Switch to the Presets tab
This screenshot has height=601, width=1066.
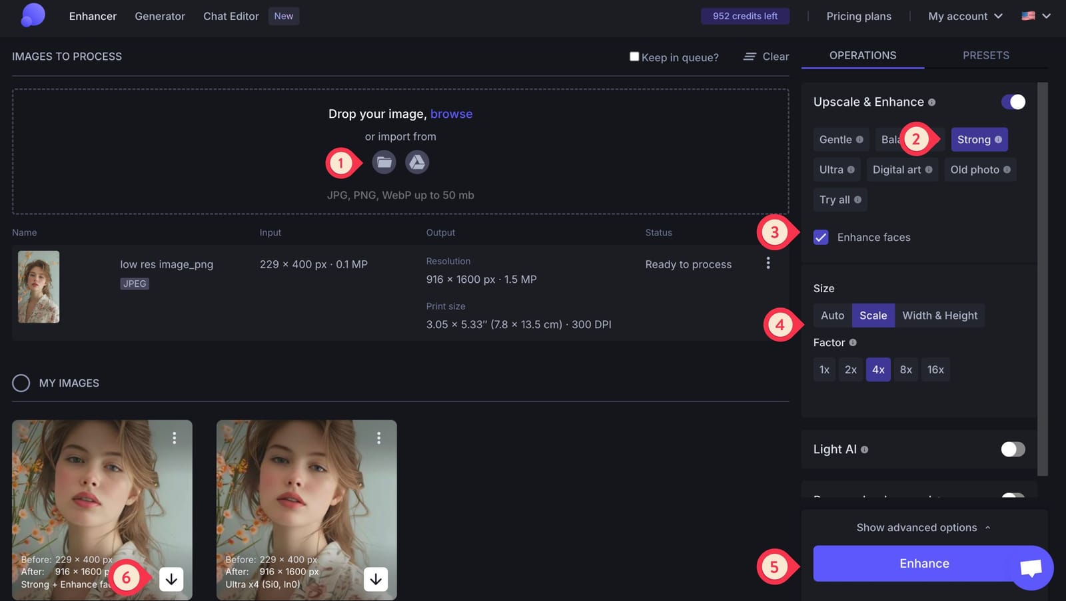coord(985,55)
